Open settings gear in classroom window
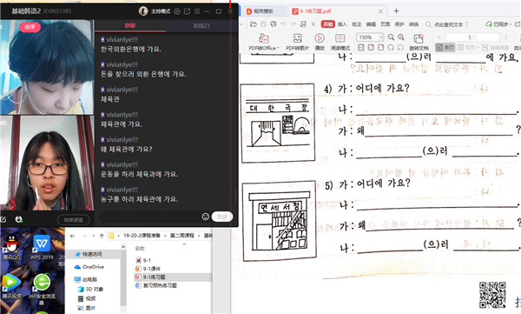 (x=177, y=11)
